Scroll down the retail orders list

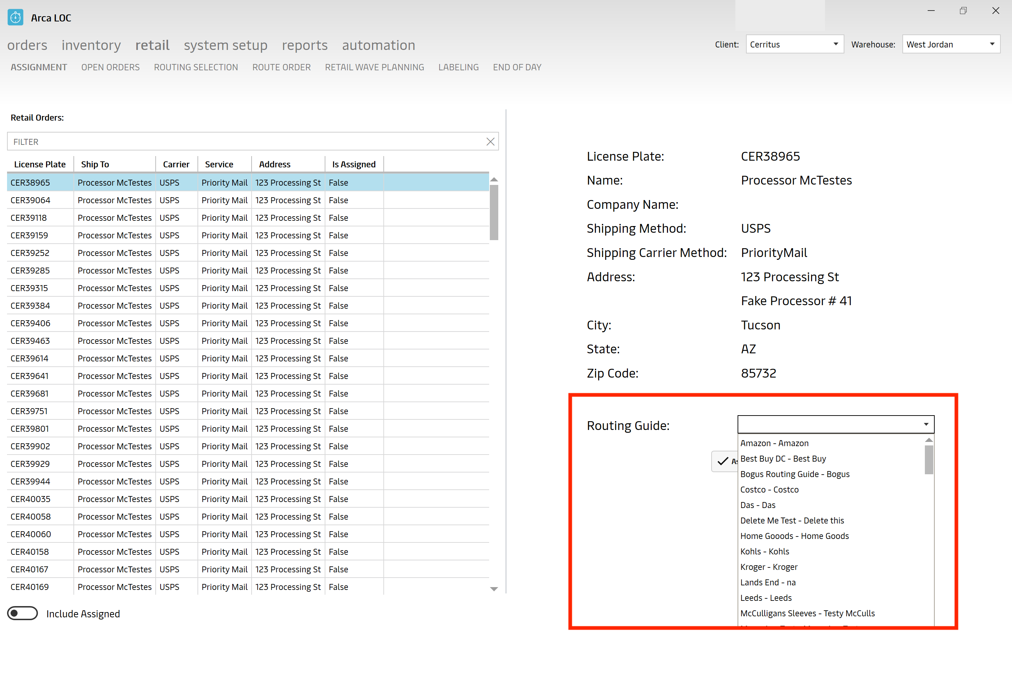coord(495,589)
